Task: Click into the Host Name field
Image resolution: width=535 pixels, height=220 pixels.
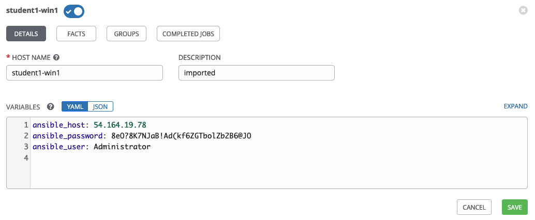Action: pos(84,73)
